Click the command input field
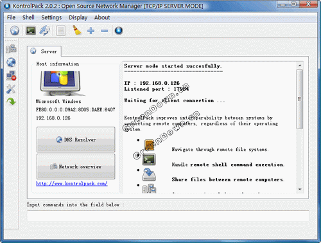 tap(168, 216)
